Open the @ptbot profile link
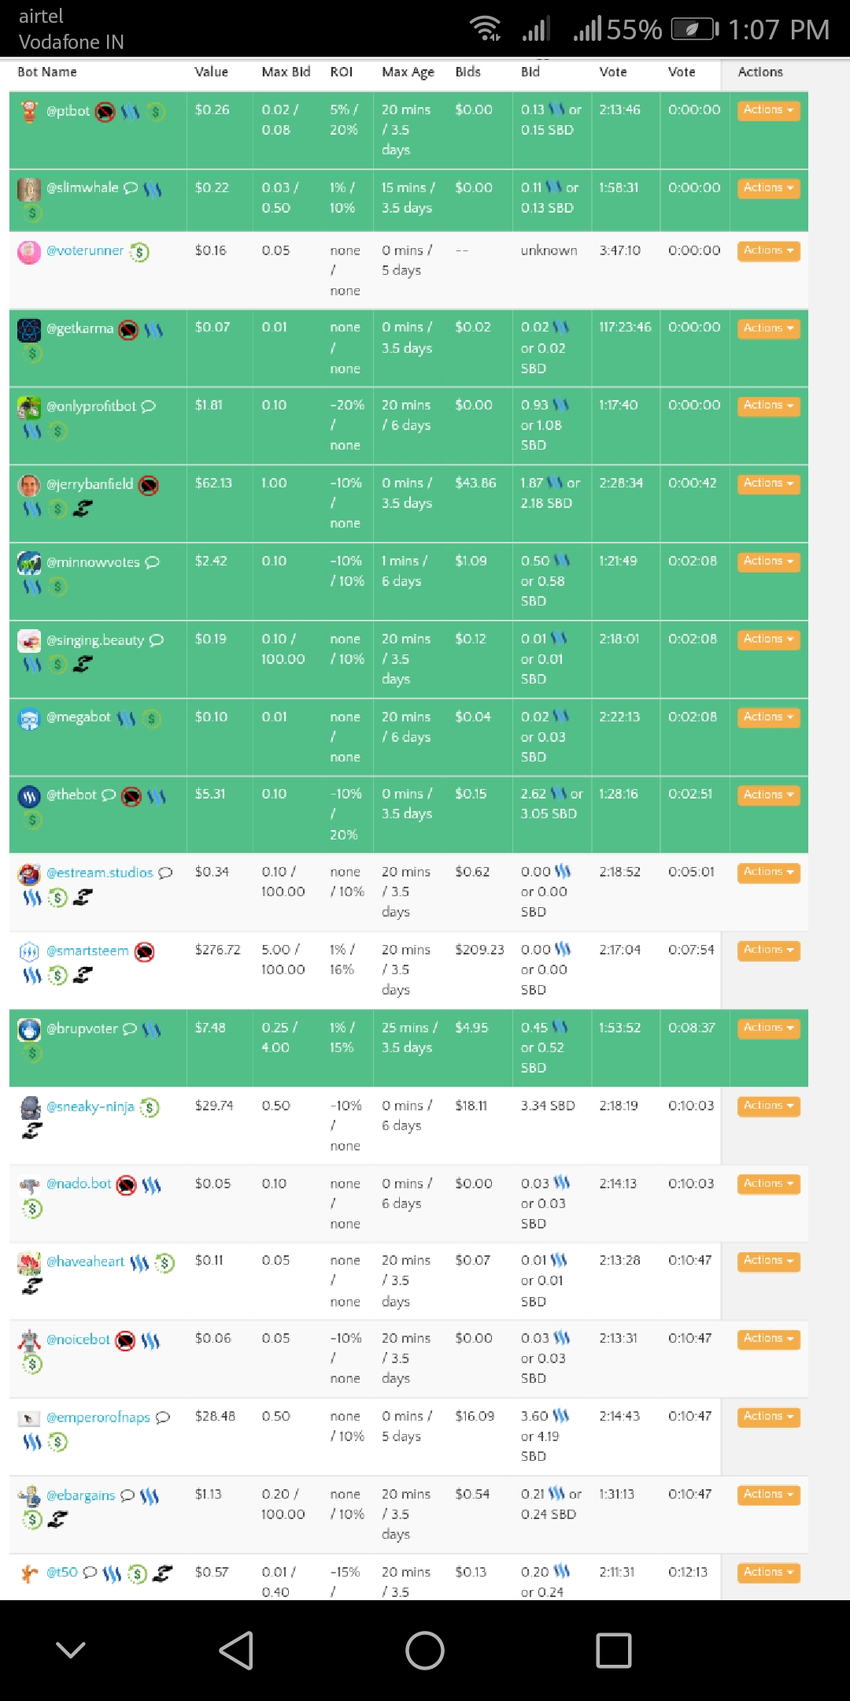The image size is (850, 1701). click(x=68, y=111)
